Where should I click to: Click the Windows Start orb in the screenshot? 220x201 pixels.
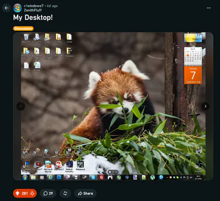click(x=25, y=177)
